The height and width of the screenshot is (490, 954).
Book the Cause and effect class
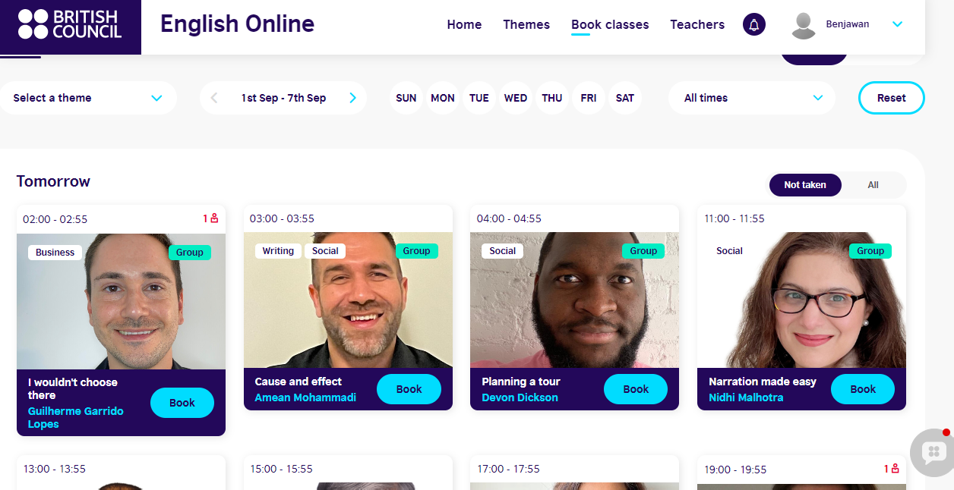point(409,389)
